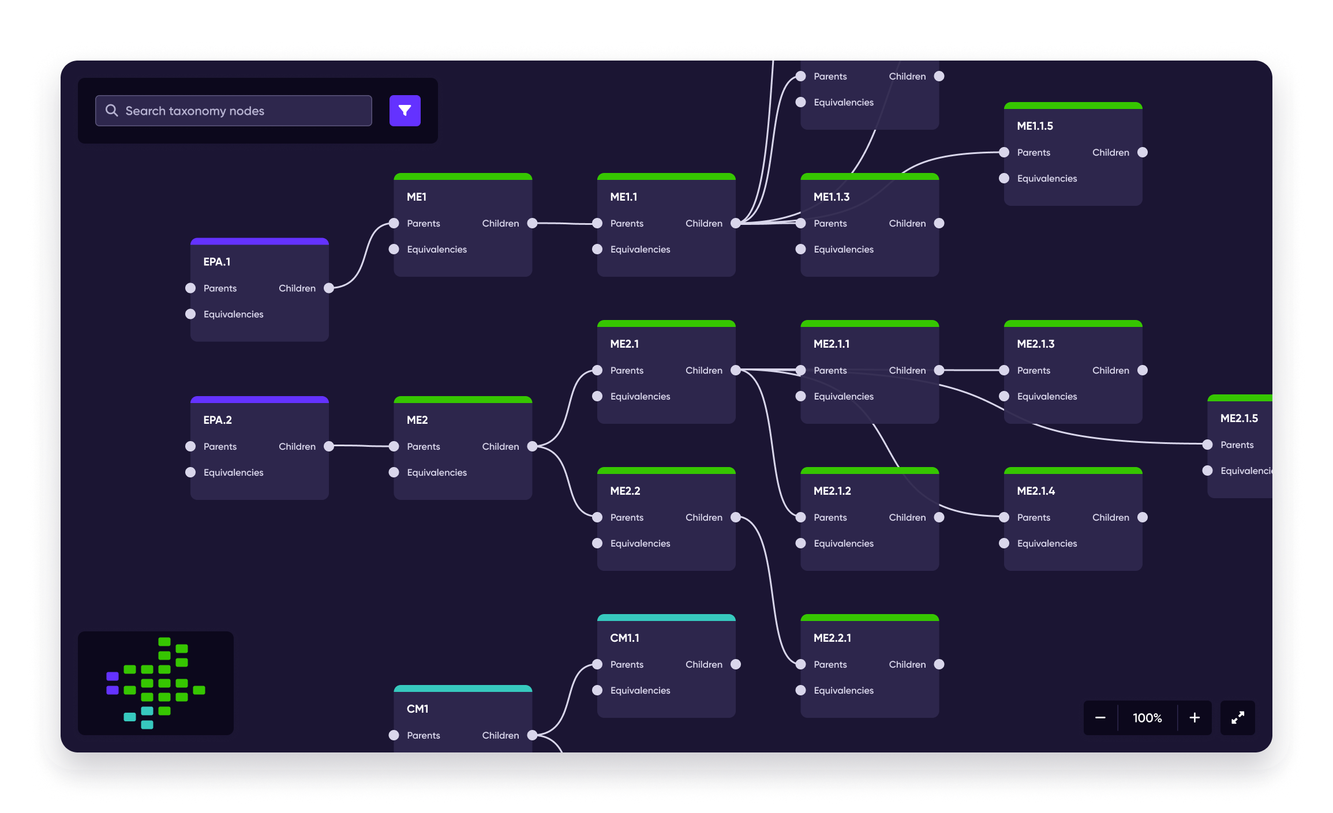The width and height of the screenshot is (1333, 813).
Task: Click the 100% zoom level label
Action: (1147, 718)
